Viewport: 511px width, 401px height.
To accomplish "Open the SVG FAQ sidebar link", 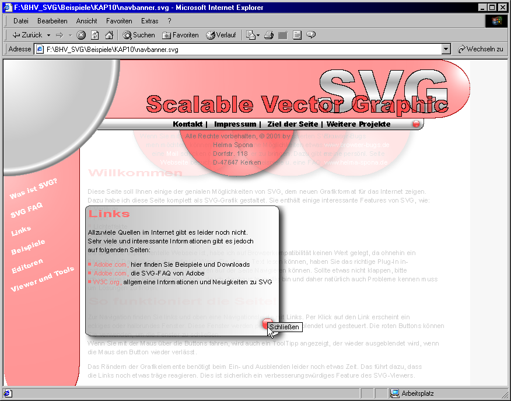I will pyautogui.click(x=26, y=210).
